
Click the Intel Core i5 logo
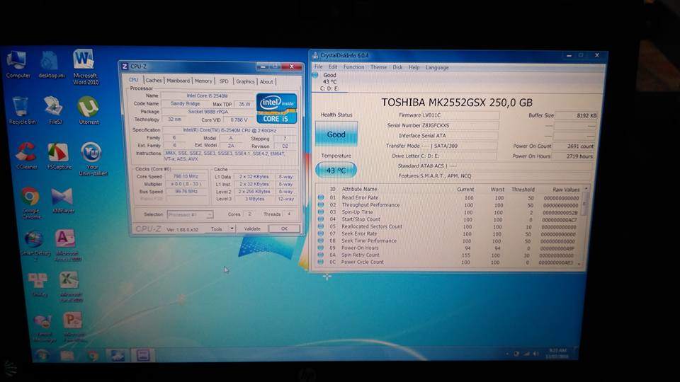[277, 108]
